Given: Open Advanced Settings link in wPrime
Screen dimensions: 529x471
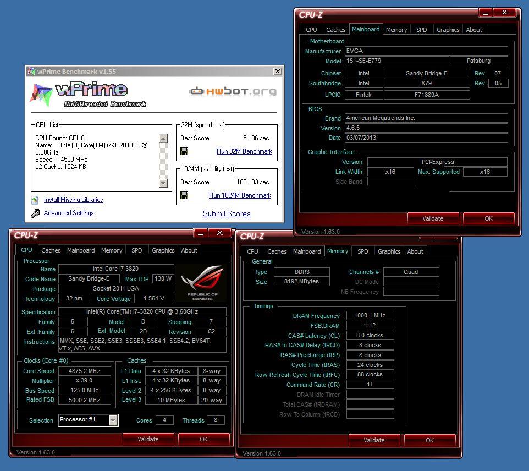Looking at the screenshot, I should 69,213.
